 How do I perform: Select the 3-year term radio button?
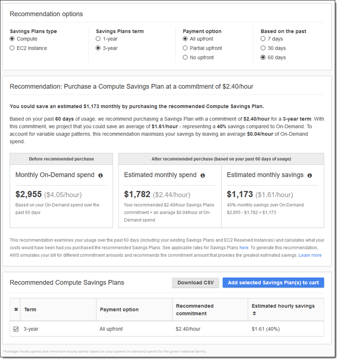point(98,48)
